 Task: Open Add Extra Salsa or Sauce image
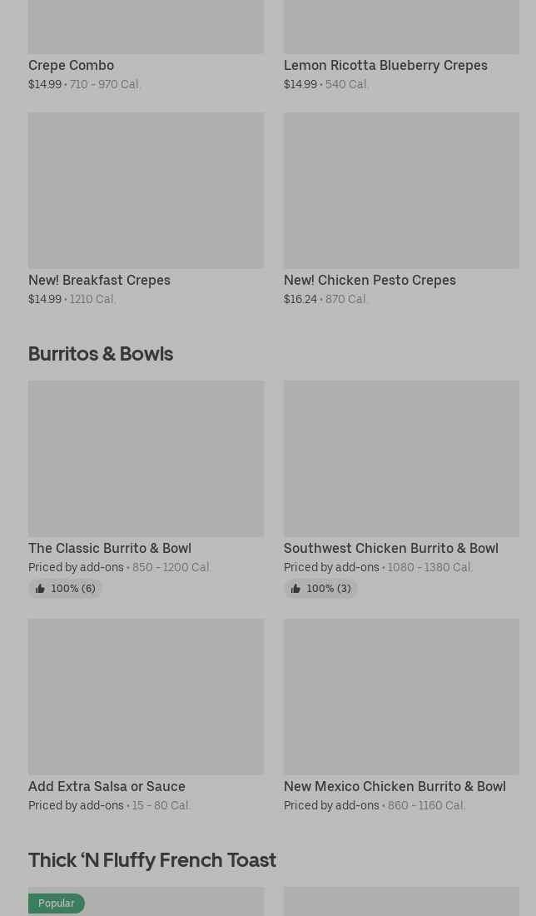click(146, 697)
